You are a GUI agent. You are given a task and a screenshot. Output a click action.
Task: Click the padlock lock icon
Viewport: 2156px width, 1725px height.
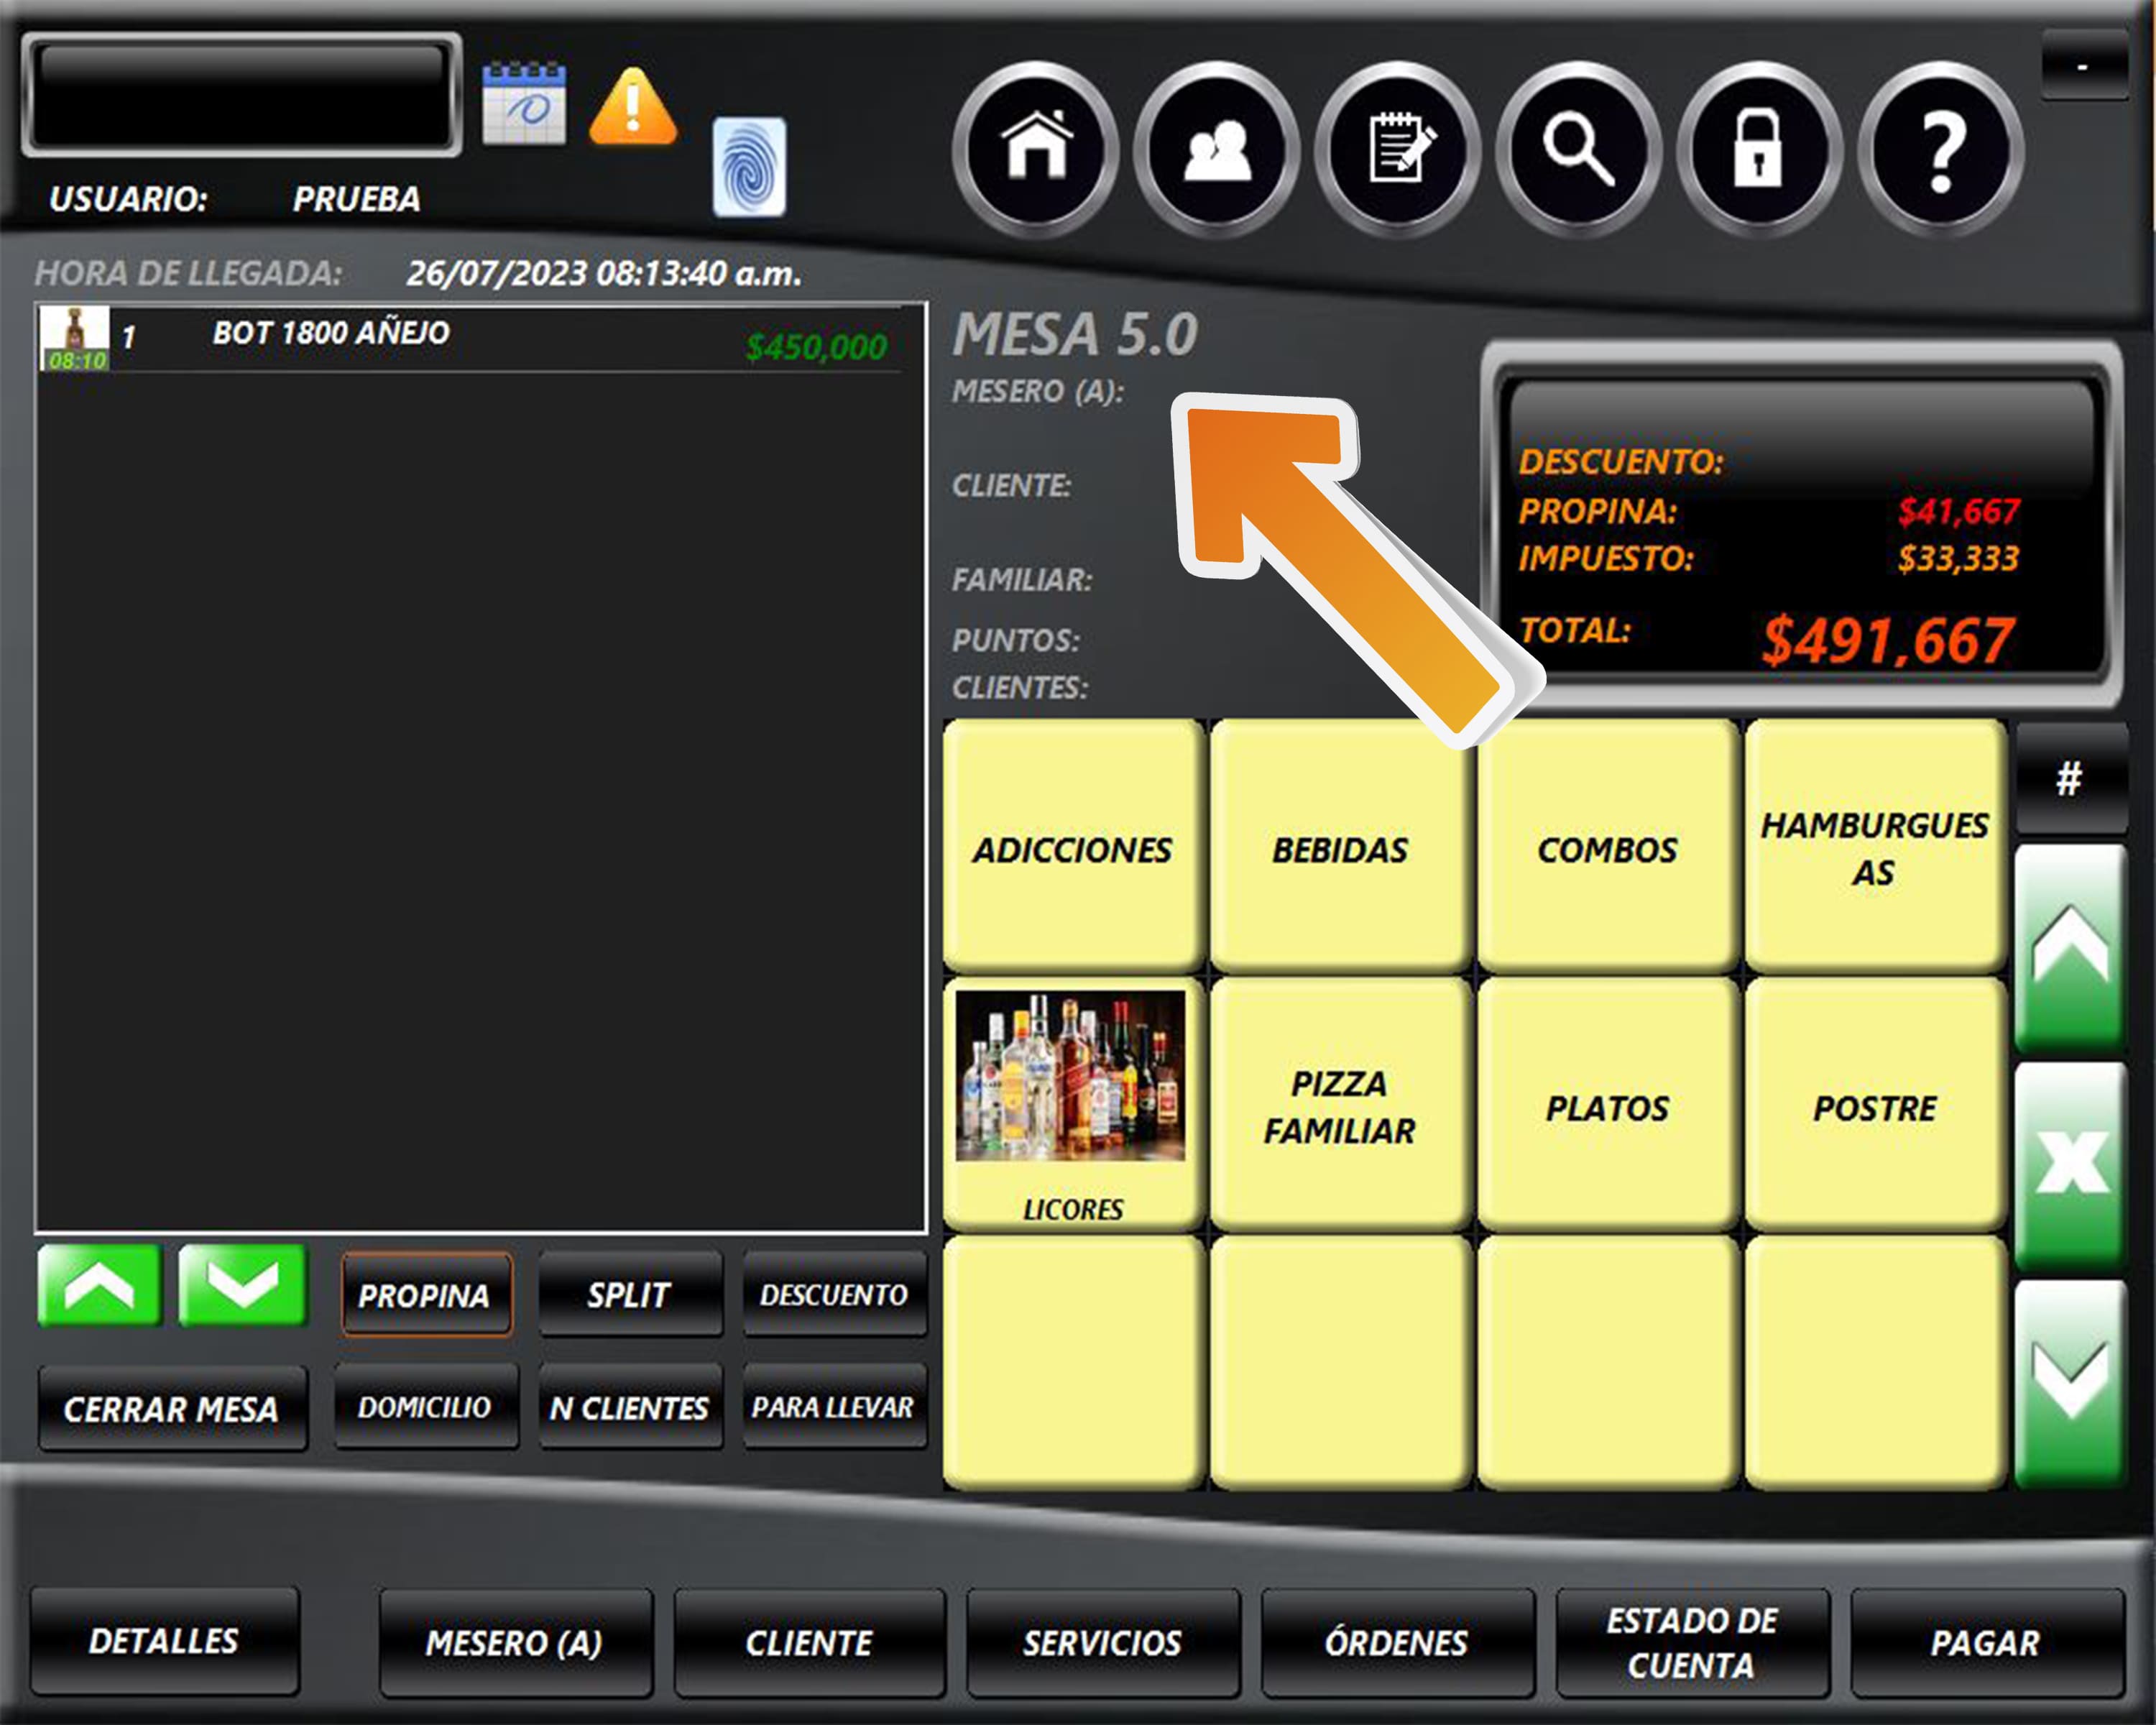[x=1759, y=149]
